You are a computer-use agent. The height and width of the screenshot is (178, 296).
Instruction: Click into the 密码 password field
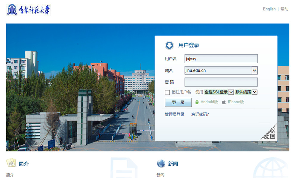[221, 82]
